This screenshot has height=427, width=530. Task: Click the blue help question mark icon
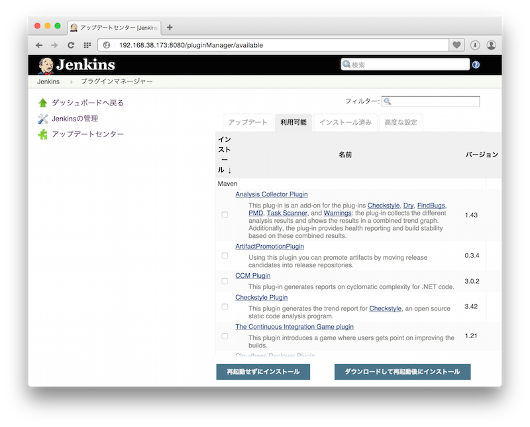[476, 65]
